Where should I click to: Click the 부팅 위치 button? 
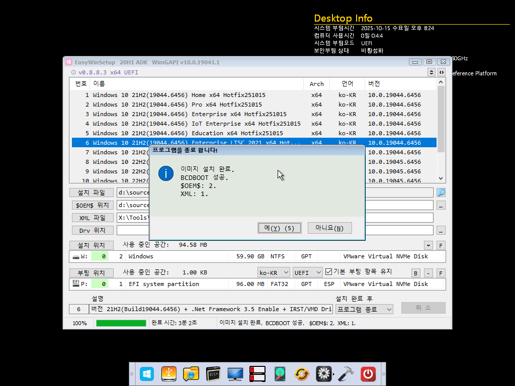92,273
